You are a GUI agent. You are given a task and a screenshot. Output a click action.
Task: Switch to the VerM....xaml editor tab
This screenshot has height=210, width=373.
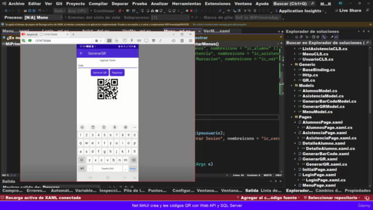216,31
